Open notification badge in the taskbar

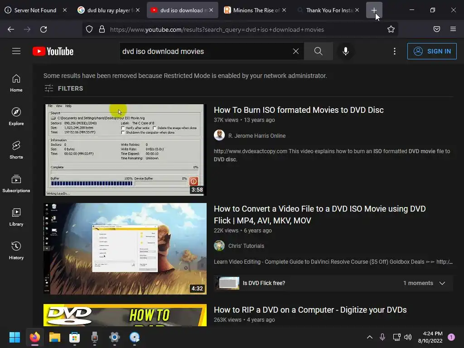tap(451, 337)
